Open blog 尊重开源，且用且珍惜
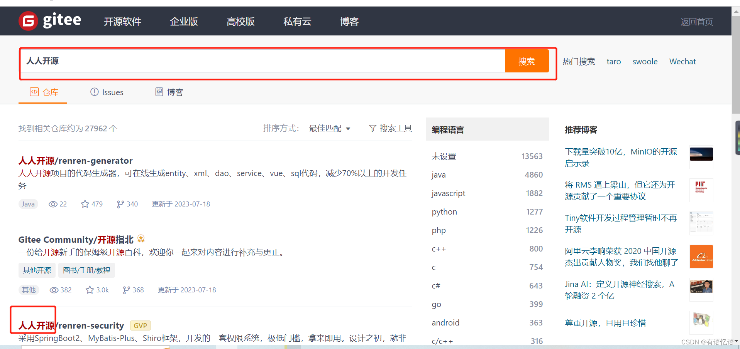Image resolution: width=740 pixels, height=349 pixels. (605, 323)
